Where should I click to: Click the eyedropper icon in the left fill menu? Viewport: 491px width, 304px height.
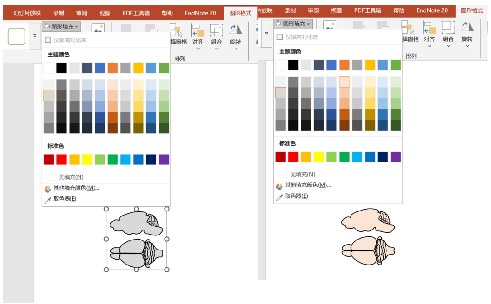(48, 199)
